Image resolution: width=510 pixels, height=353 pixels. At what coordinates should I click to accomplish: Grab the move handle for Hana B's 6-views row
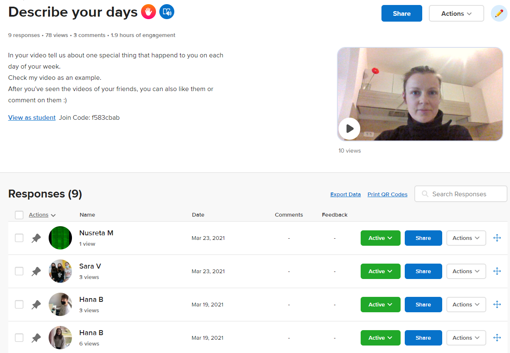tap(497, 338)
